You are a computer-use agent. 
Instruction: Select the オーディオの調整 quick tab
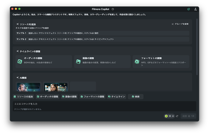click(47, 97)
